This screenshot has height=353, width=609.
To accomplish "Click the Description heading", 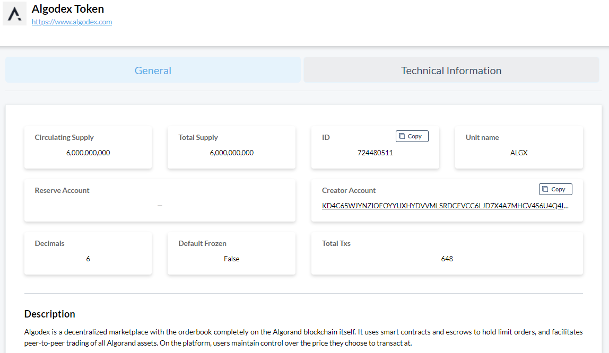I will pos(50,314).
